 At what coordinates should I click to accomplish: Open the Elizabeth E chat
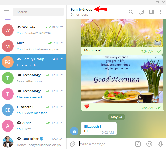pos(33,110)
